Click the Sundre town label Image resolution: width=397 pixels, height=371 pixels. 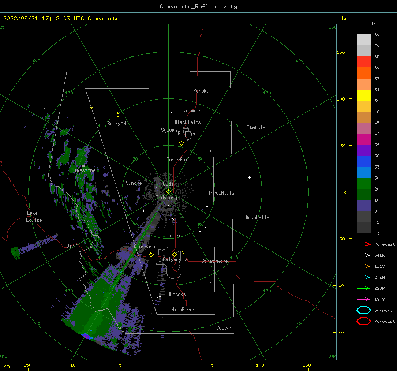point(134,183)
